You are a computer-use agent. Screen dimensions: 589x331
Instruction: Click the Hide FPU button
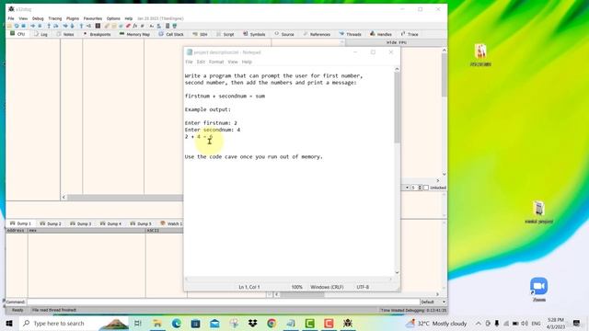click(396, 43)
